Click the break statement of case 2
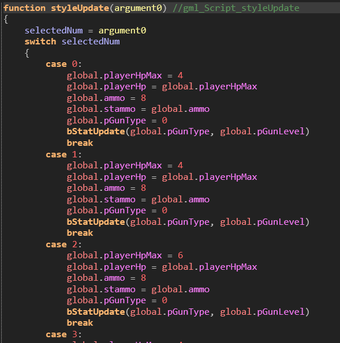Viewport: 340px width, 343px height. [x=80, y=323]
